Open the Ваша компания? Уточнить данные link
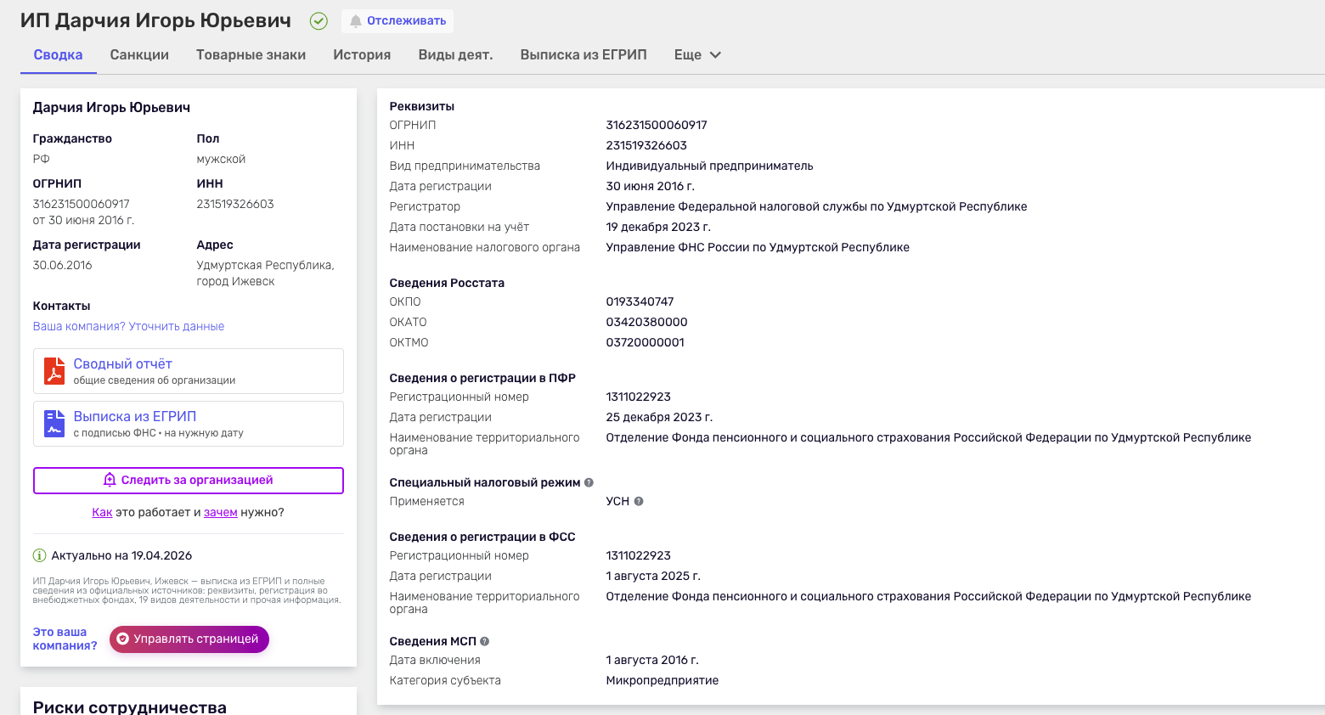Viewport: 1325px width, 715px height. [x=128, y=326]
